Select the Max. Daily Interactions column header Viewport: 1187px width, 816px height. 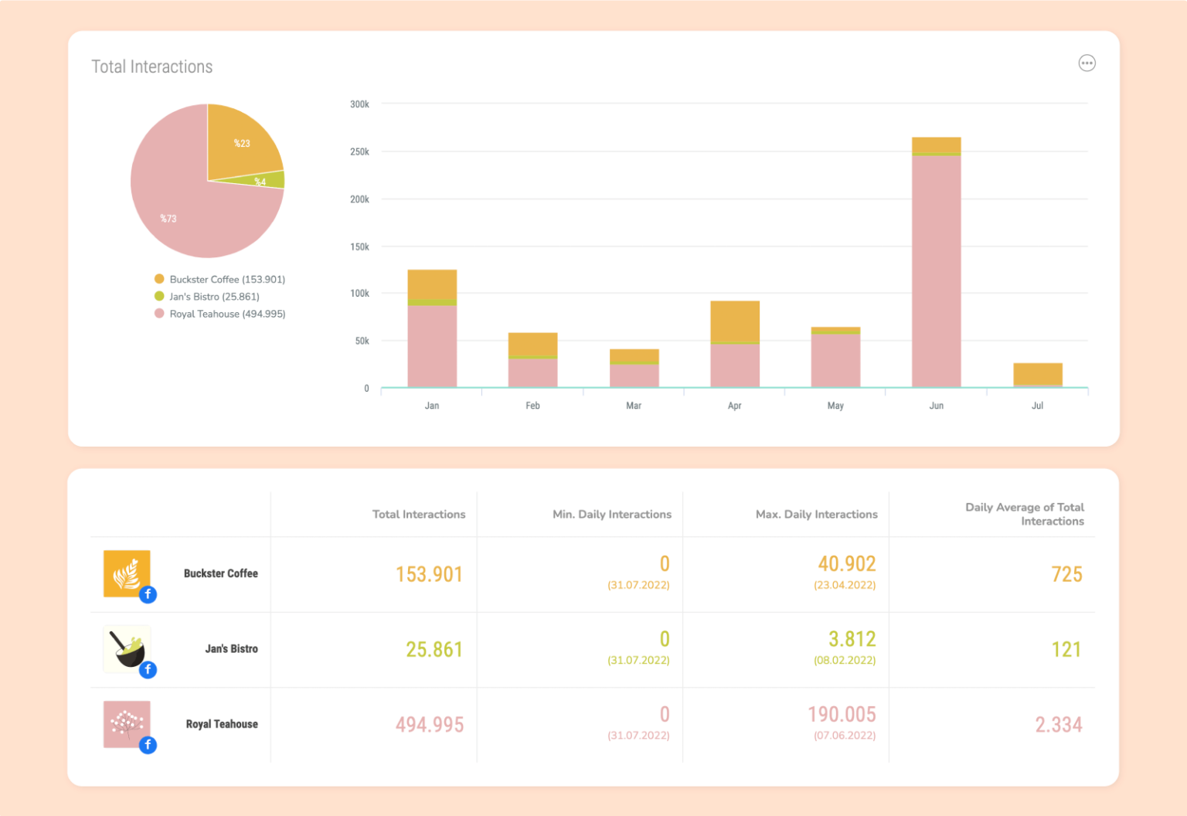pyautogui.click(x=816, y=514)
